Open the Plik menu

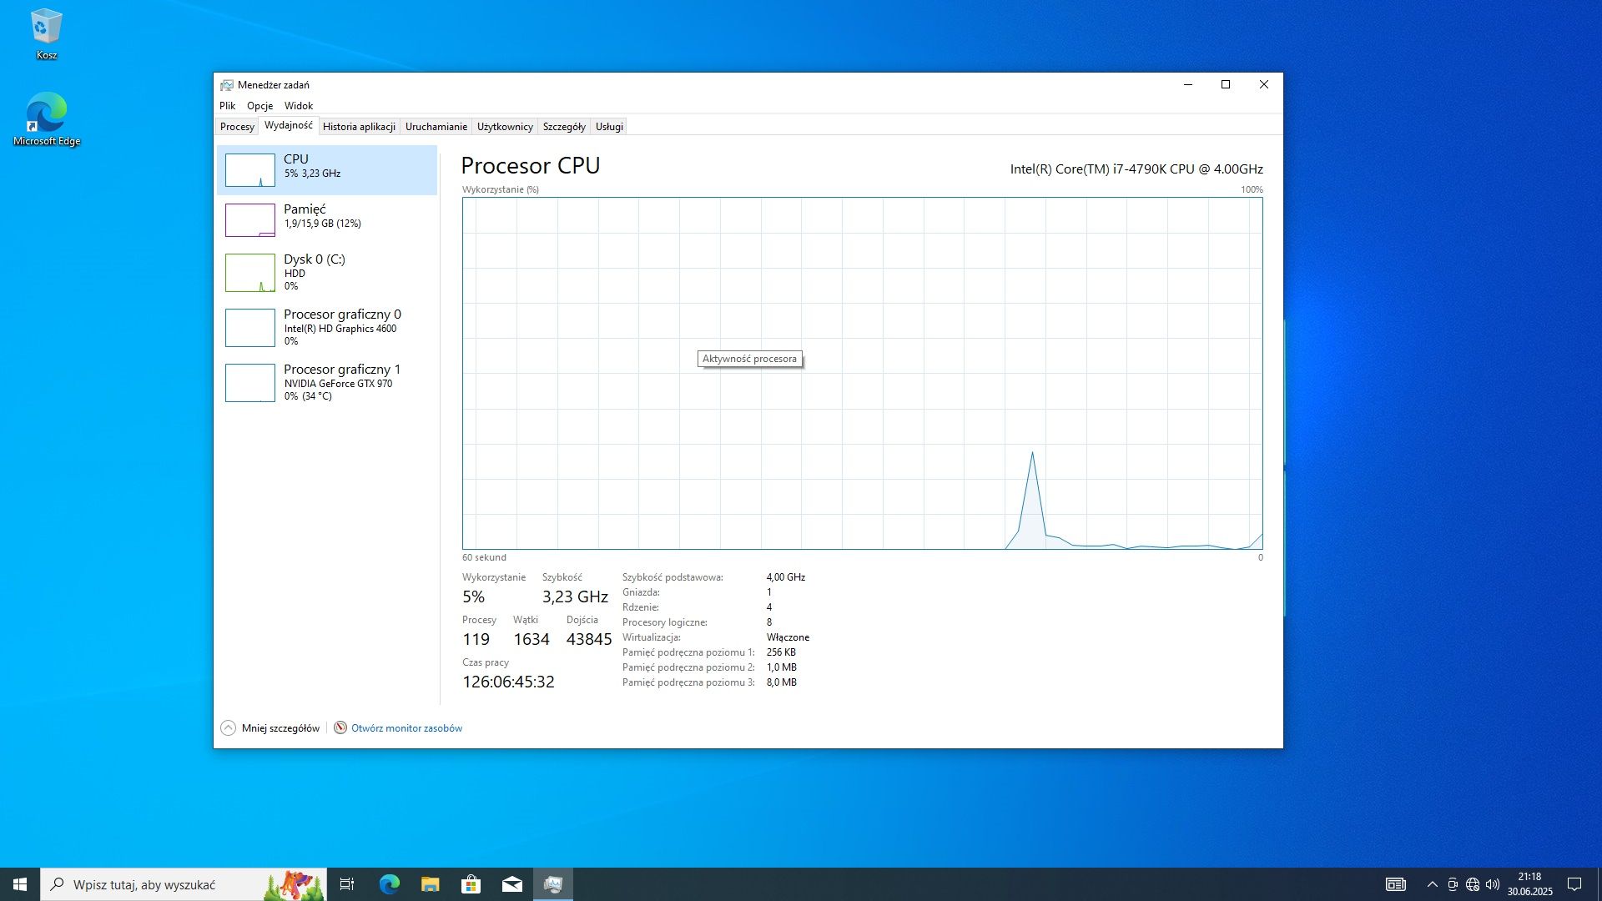coord(228,106)
